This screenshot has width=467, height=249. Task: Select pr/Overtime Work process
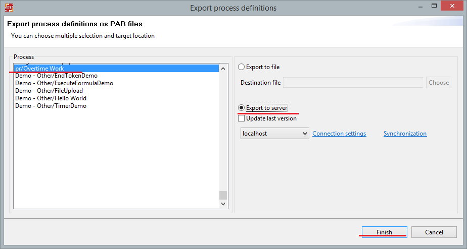[x=39, y=69]
